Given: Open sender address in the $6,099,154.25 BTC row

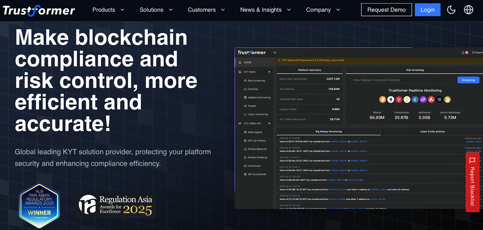Looking at the screenshot, I should tap(337, 190).
